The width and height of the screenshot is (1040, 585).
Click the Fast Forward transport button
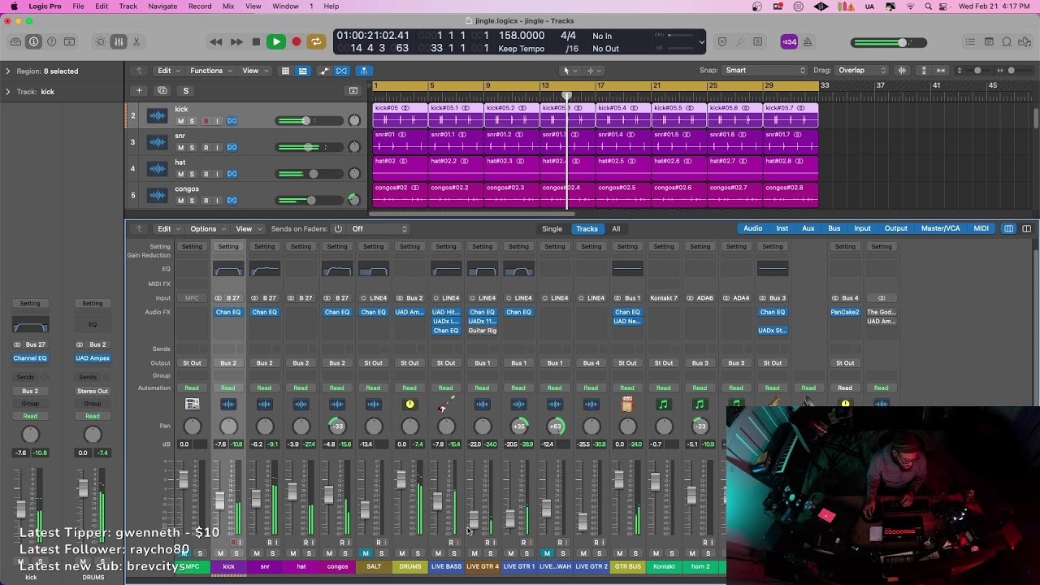tap(236, 41)
